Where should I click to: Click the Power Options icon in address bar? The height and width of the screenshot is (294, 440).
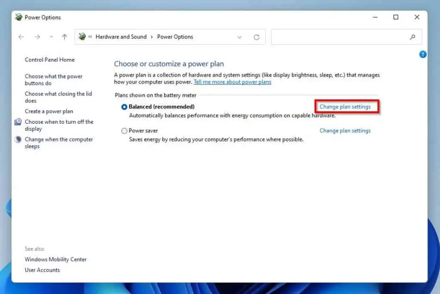[x=82, y=37]
